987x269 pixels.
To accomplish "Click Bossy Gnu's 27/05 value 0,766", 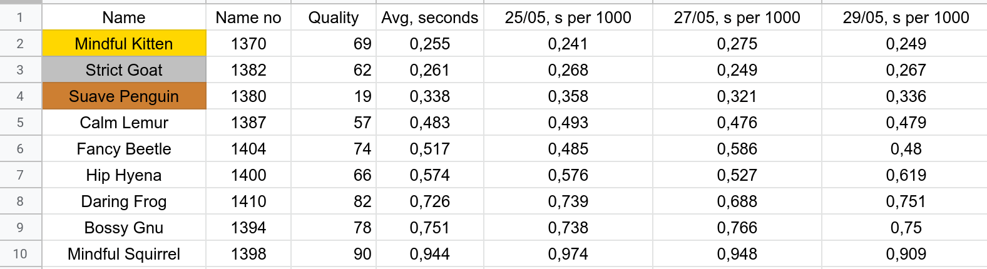I will 737,228.
